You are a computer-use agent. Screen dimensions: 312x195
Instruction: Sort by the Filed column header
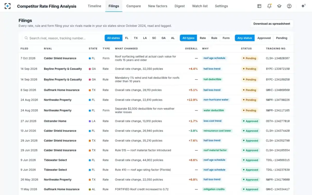pos(24,49)
